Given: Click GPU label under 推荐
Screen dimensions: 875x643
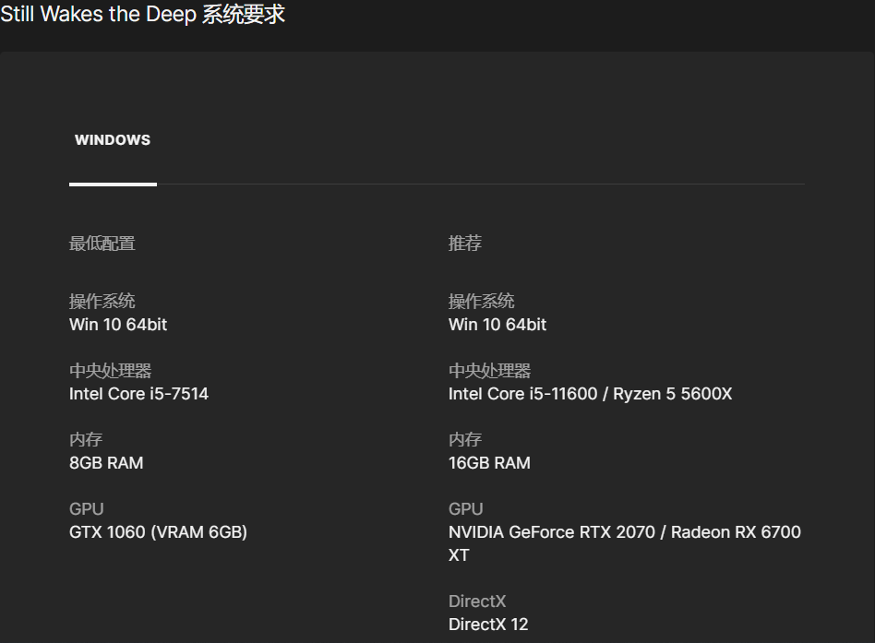Looking at the screenshot, I should 466,509.
